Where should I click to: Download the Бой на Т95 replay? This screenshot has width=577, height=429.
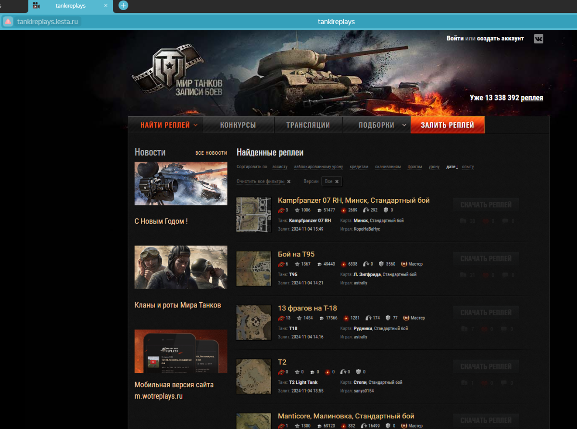pyautogui.click(x=486, y=258)
